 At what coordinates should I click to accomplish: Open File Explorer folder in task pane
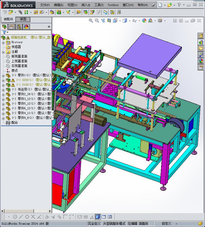click(x=201, y=48)
